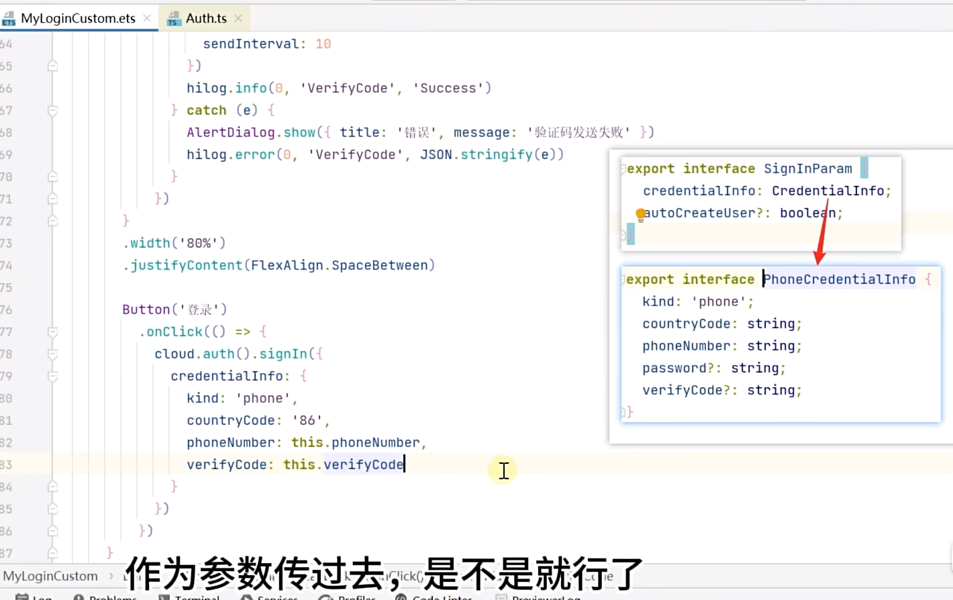Image resolution: width=953 pixels, height=600 pixels.
Task: Click PhoneCredentialInfo interface name
Action: coord(840,279)
